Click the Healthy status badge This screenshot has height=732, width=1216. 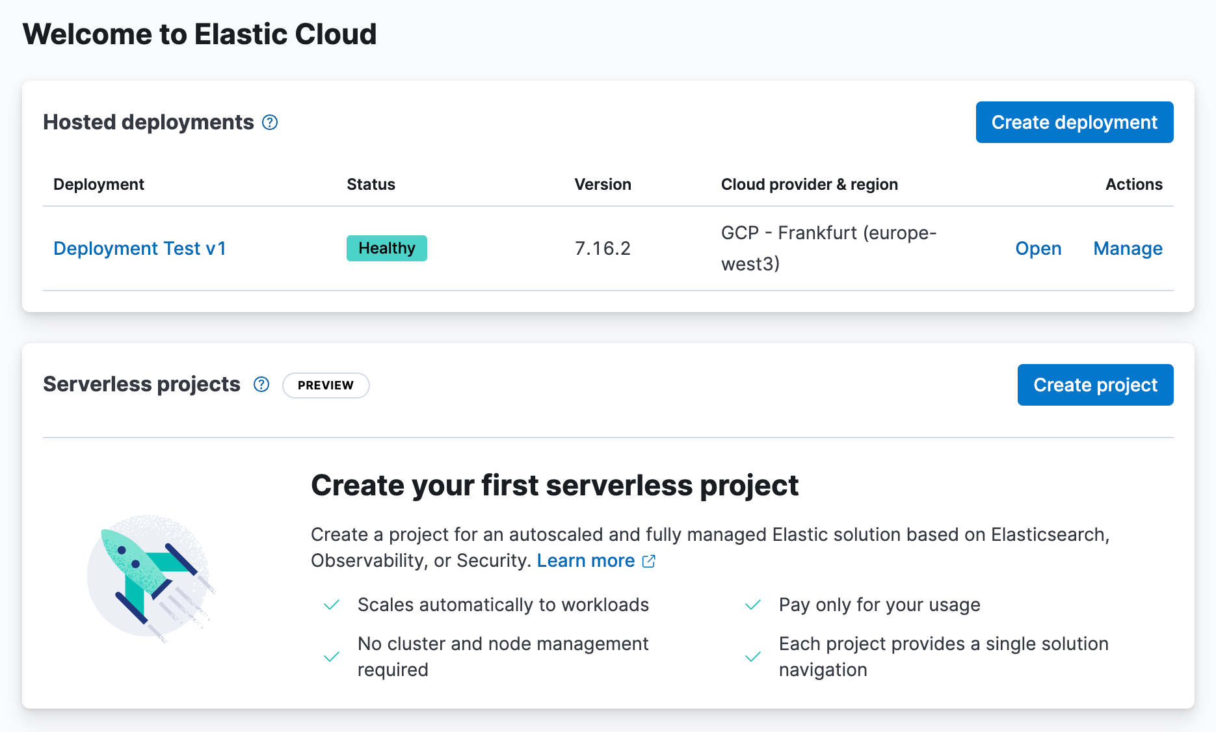[x=387, y=248]
